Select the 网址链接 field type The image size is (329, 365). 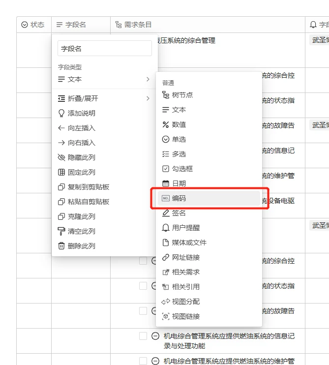pyautogui.click(x=209, y=257)
